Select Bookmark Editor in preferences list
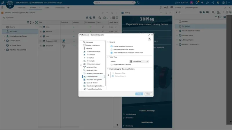232x136 pixels. pyautogui.click(x=92, y=70)
